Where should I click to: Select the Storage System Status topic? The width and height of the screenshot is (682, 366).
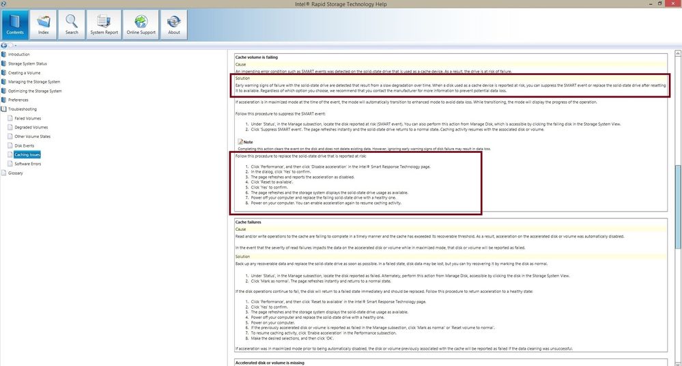coord(27,64)
